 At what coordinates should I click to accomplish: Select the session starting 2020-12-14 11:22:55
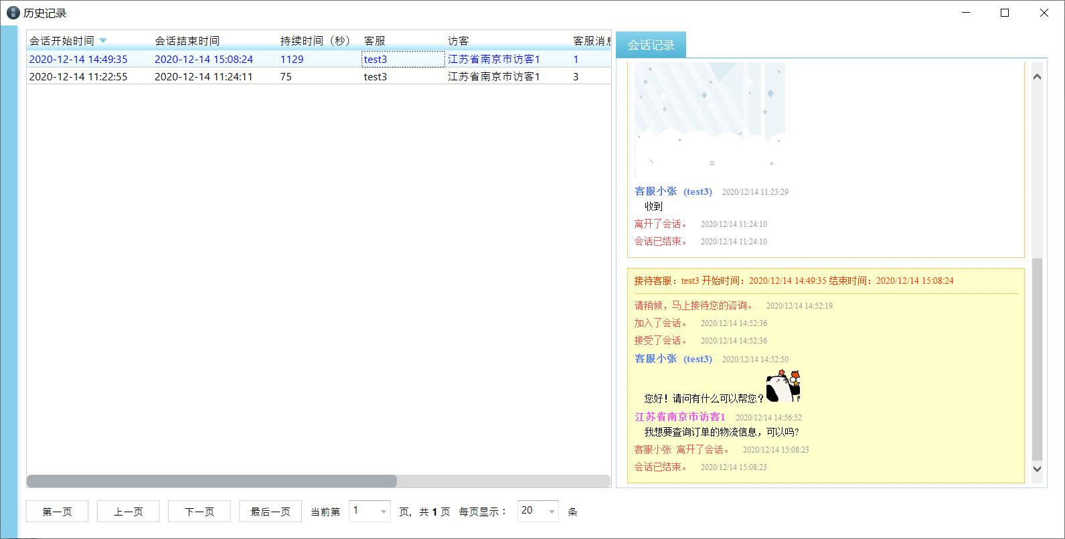319,76
